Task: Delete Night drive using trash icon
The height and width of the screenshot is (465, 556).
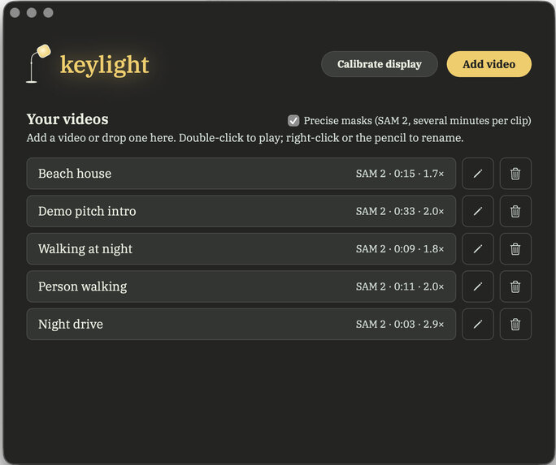Action: (x=515, y=324)
